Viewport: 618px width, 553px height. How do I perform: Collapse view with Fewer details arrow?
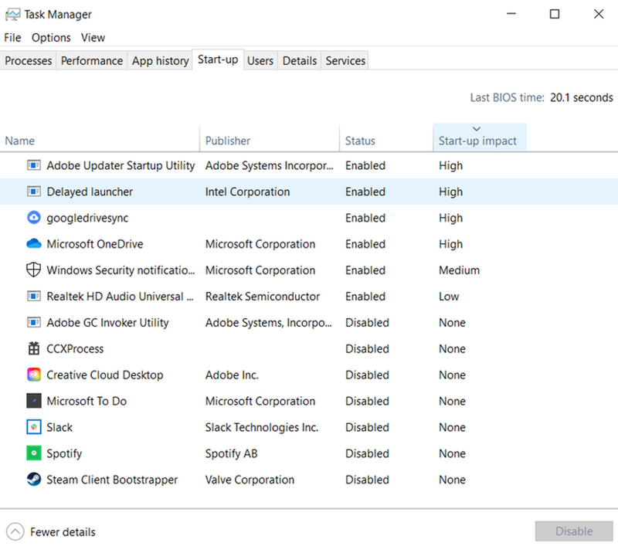15,531
